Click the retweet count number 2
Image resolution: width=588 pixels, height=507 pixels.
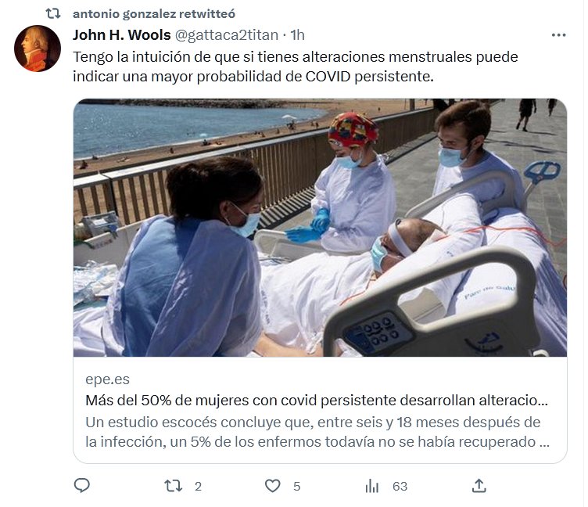pyautogui.click(x=198, y=487)
